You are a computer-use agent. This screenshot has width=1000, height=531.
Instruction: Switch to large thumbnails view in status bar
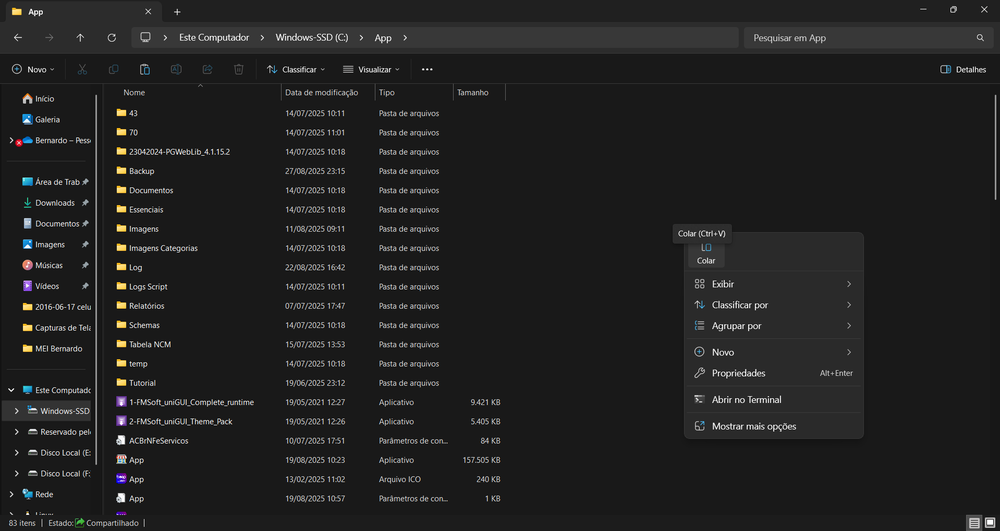pos(990,523)
